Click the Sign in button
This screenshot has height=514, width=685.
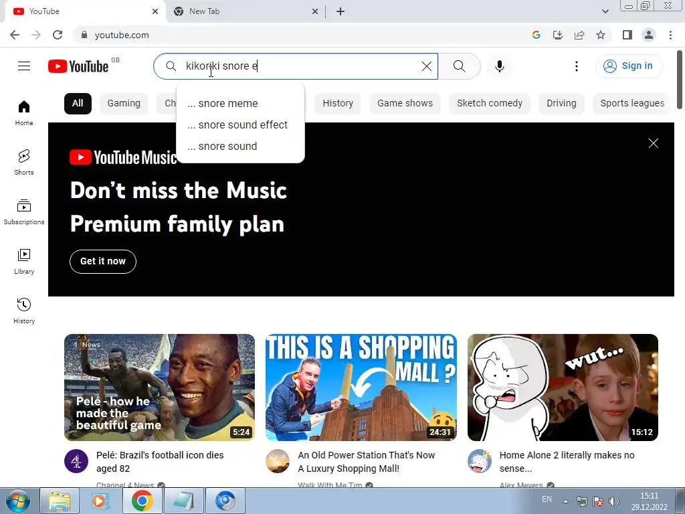coord(629,66)
